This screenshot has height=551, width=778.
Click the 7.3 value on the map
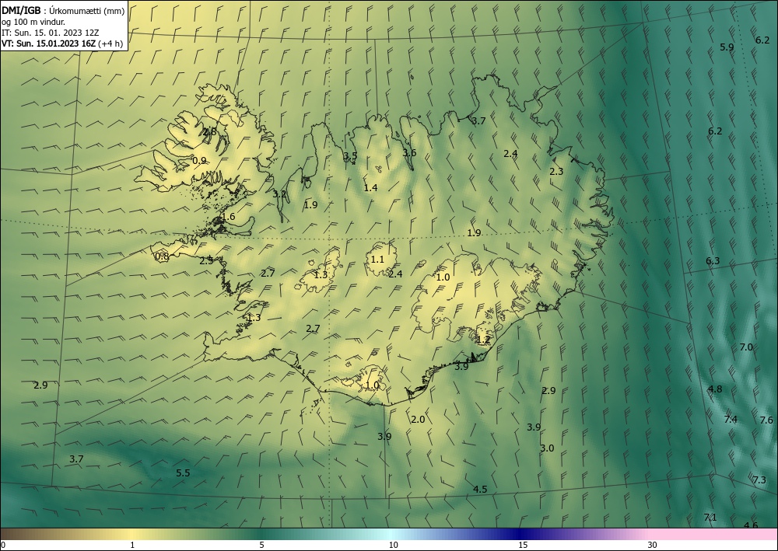pyautogui.click(x=759, y=480)
